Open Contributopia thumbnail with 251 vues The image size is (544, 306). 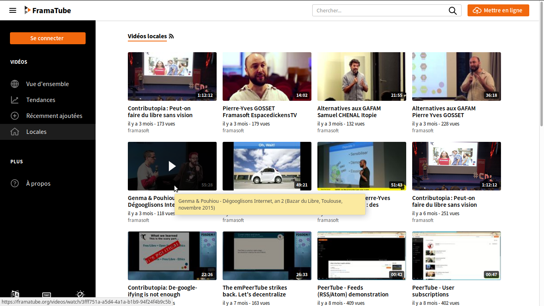(456, 166)
